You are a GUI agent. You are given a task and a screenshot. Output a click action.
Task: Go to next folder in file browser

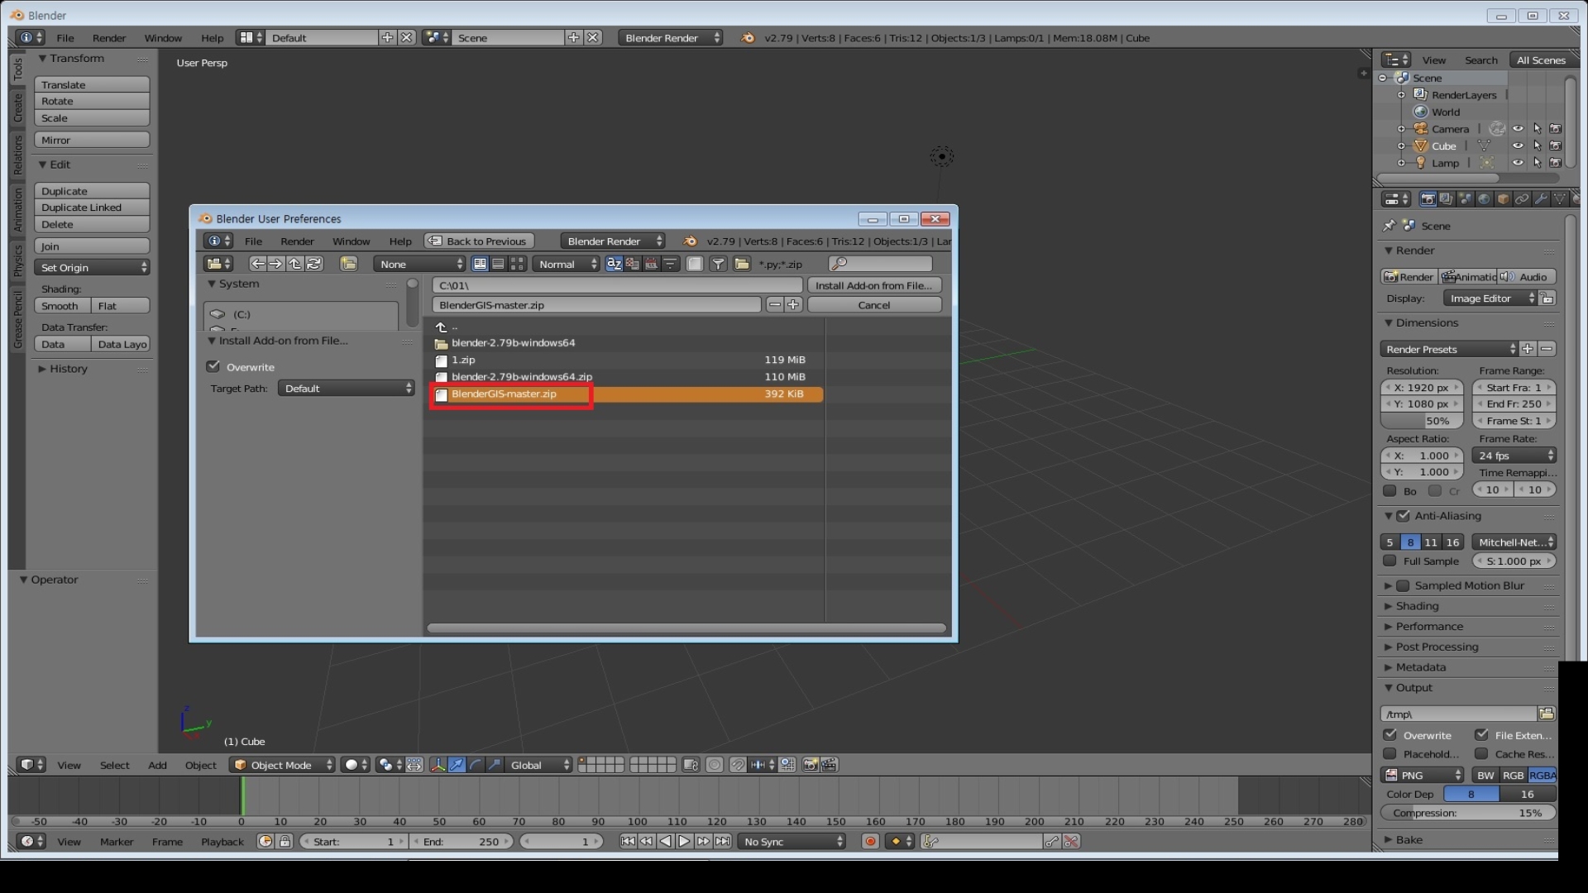(276, 264)
